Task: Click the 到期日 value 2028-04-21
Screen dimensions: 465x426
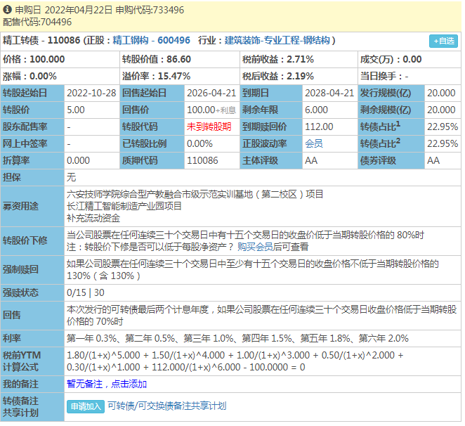Action: click(x=329, y=93)
